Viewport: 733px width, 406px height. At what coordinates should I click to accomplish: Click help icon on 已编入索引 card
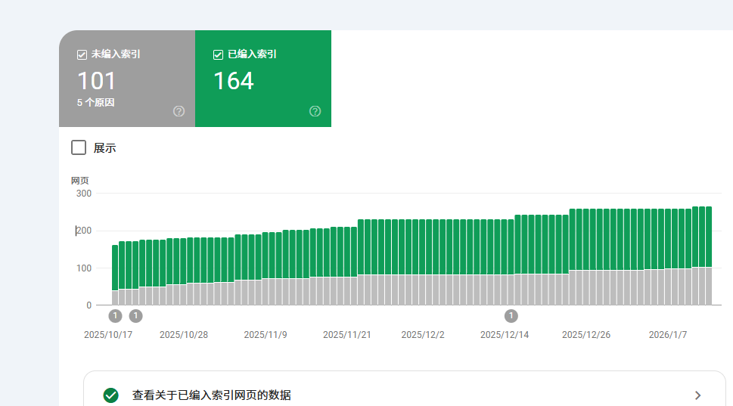click(315, 111)
